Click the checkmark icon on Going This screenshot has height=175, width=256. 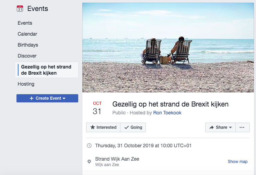(127, 127)
